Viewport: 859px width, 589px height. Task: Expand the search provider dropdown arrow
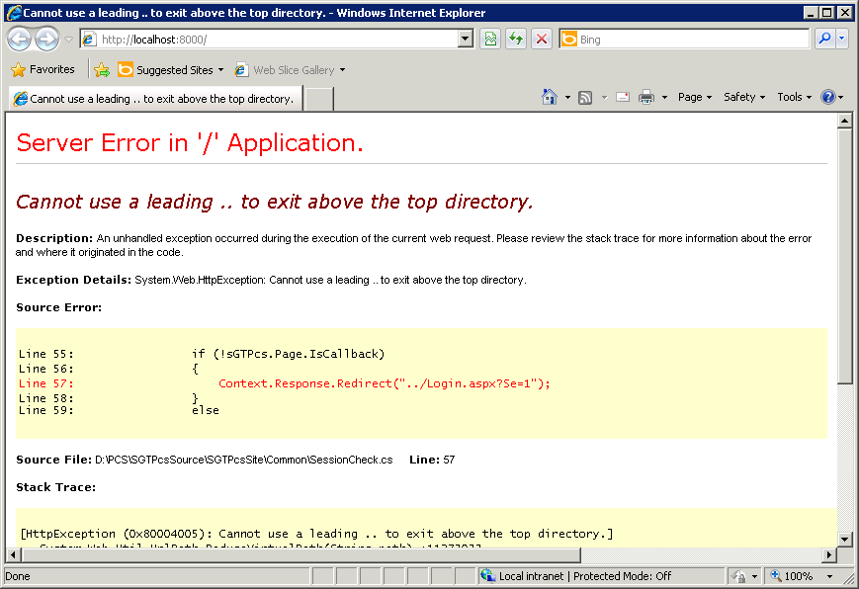(842, 40)
